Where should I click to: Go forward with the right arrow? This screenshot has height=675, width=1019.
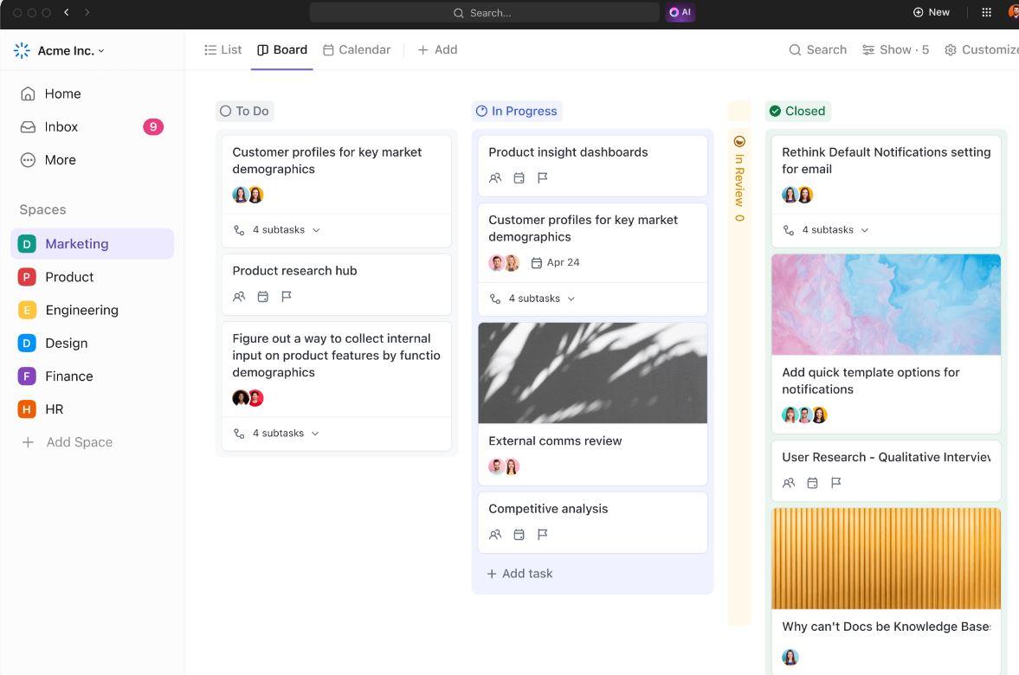[87, 12]
